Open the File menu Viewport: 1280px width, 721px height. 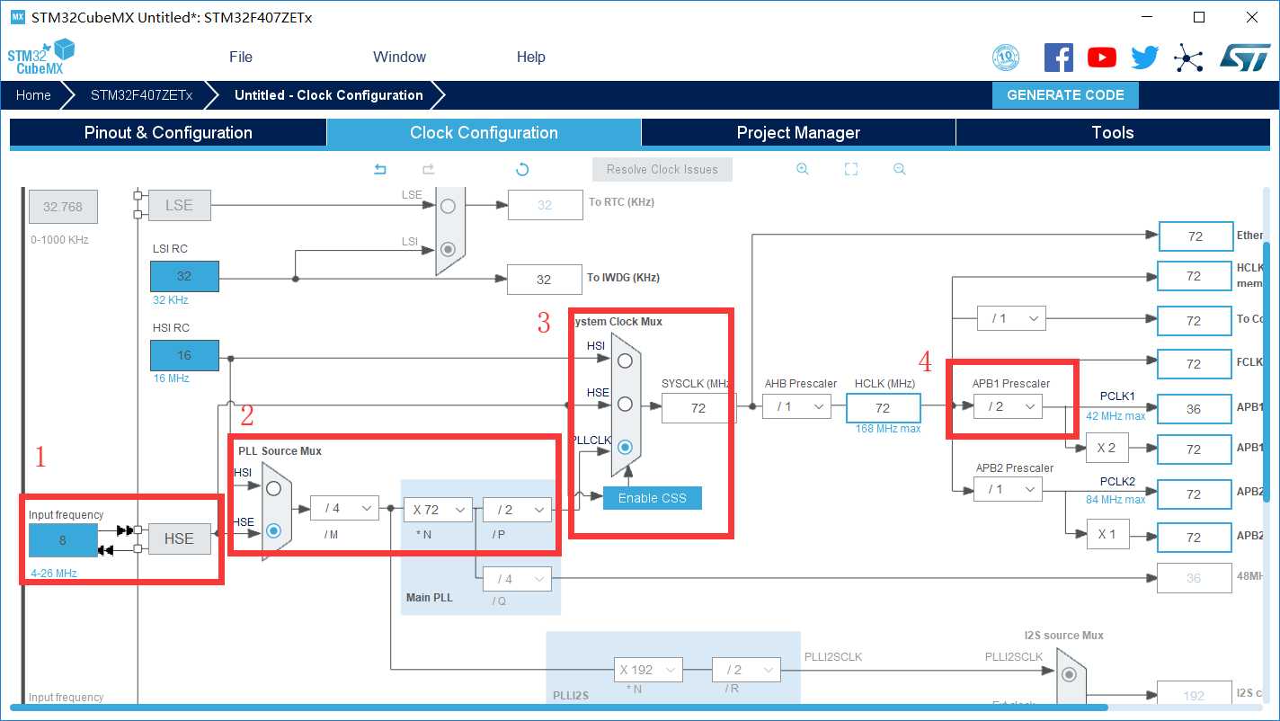coord(241,57)
